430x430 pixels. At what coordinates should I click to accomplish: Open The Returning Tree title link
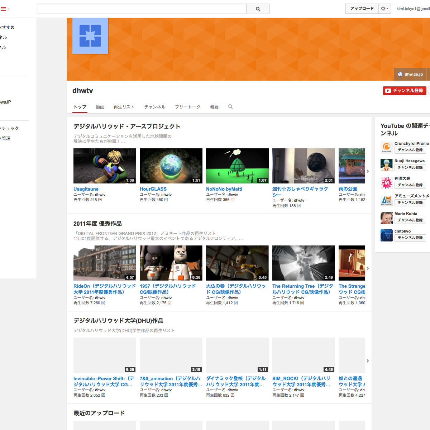tap(303, 289)
